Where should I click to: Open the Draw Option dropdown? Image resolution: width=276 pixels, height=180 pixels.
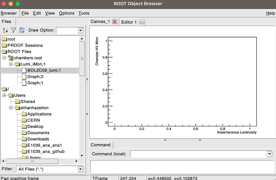tap(80, 30)
